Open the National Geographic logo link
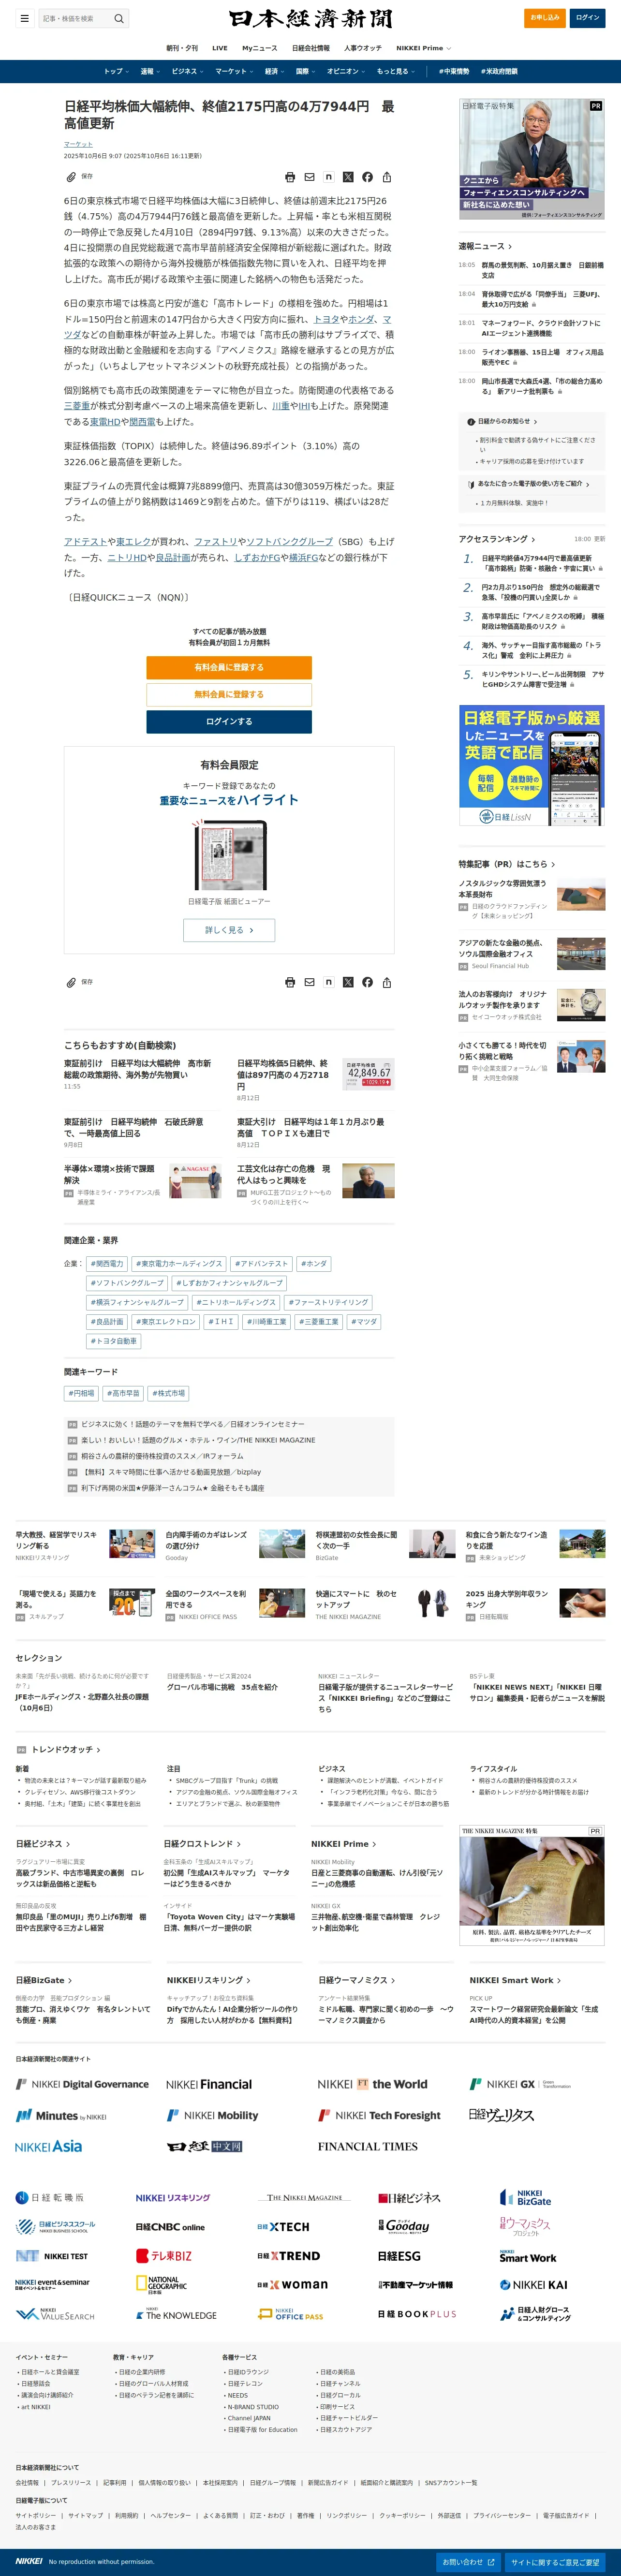The image size is (621, 2576). (162, 2284)
